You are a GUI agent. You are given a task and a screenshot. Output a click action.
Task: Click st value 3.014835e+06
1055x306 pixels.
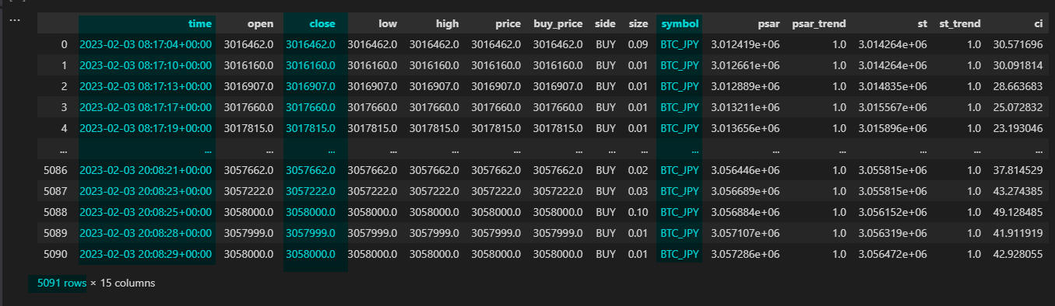[892, 86]
